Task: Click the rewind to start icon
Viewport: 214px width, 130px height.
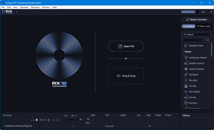Action: tap(41, 120)
